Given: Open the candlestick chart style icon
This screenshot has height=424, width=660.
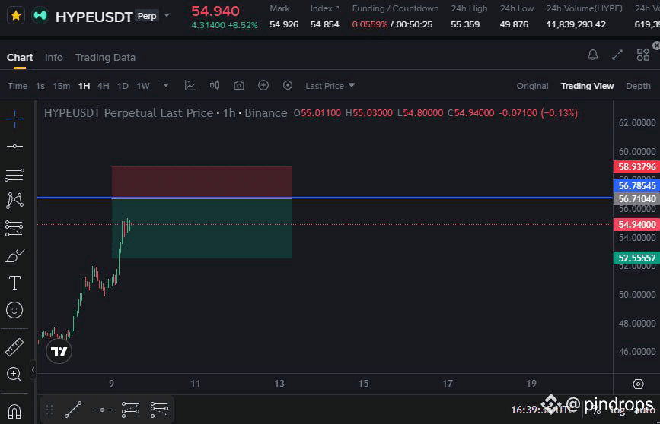Looking at the screenshot, I should pyautogui.click(x=215, y=86).
